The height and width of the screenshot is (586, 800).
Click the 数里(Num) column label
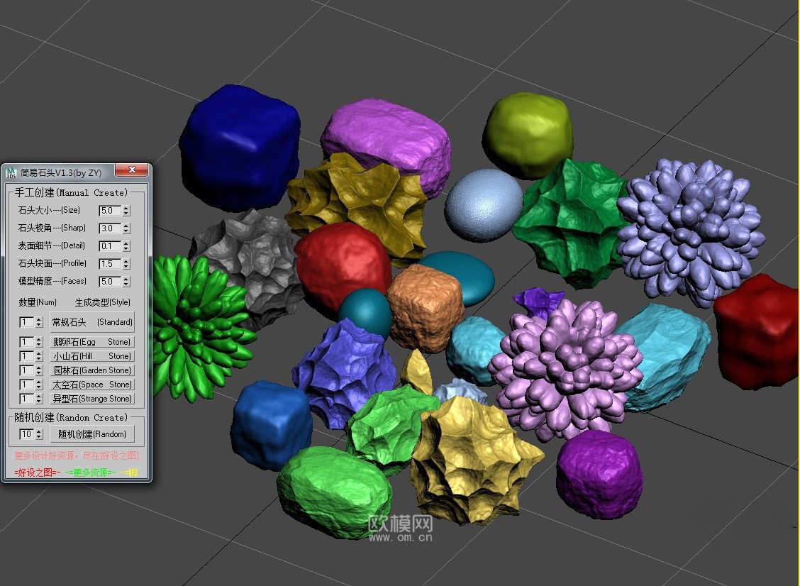tap(38, 303)
